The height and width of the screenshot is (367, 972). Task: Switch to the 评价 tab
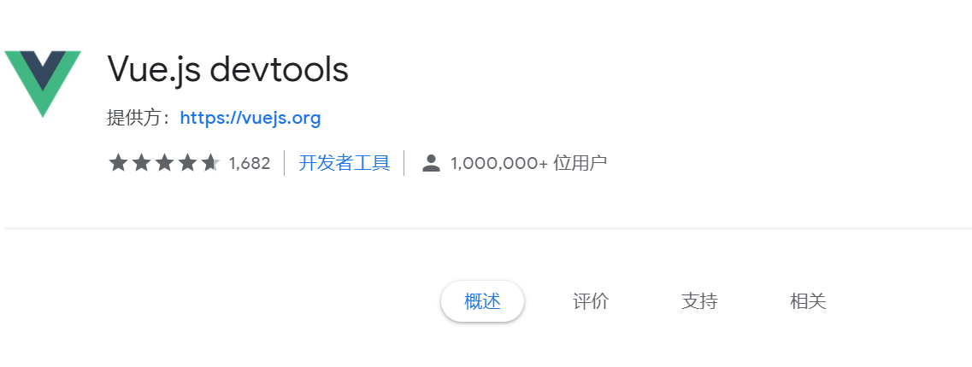591,301
